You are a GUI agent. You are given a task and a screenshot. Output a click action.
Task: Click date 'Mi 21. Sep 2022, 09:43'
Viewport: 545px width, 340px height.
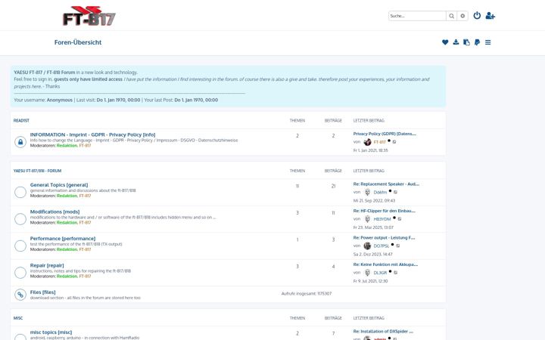374,200
